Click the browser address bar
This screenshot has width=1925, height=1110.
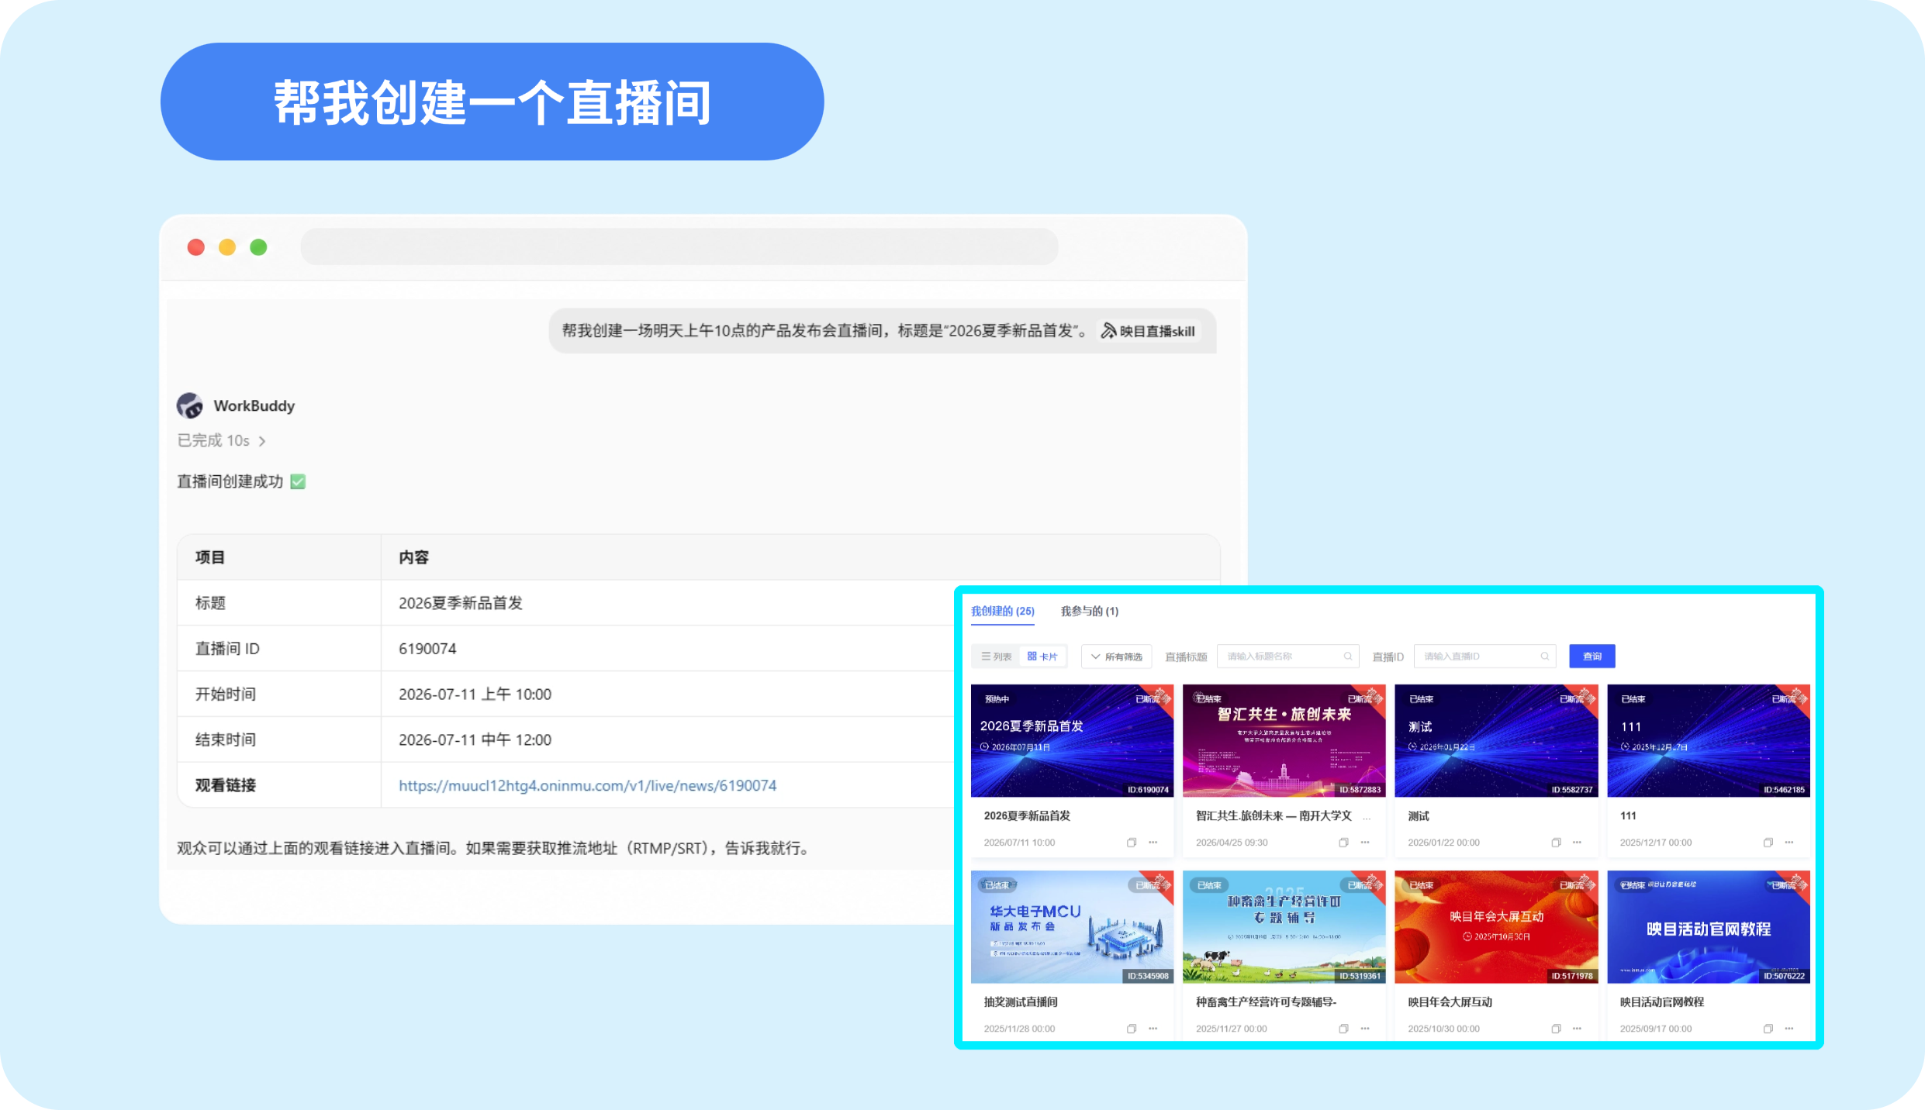679,247
